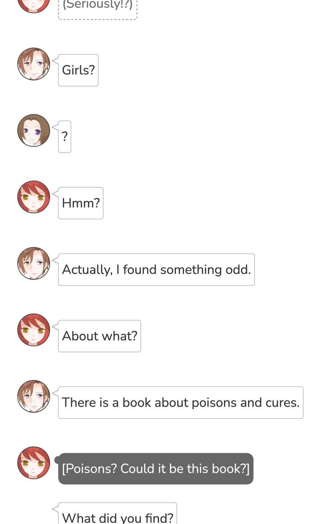Image resolution: width=314 pixels, height=524 pixels.
Task: Tap the "Girls?" speech bubble
Action: (78, 70)
